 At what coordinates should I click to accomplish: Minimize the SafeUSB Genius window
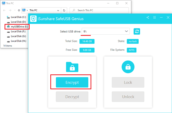point(161,17)
